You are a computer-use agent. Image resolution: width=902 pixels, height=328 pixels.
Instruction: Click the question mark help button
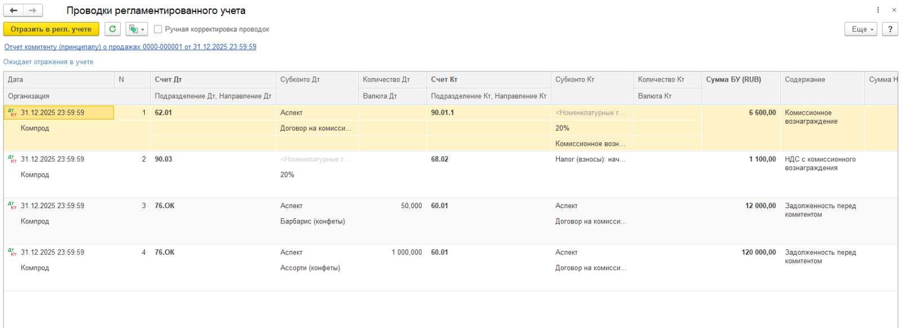point(890,29)
